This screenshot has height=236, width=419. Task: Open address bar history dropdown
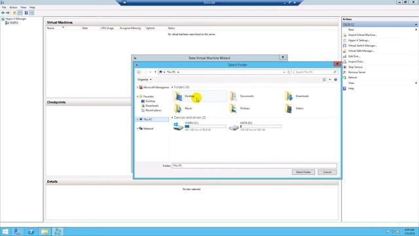[x=283, y=72]
